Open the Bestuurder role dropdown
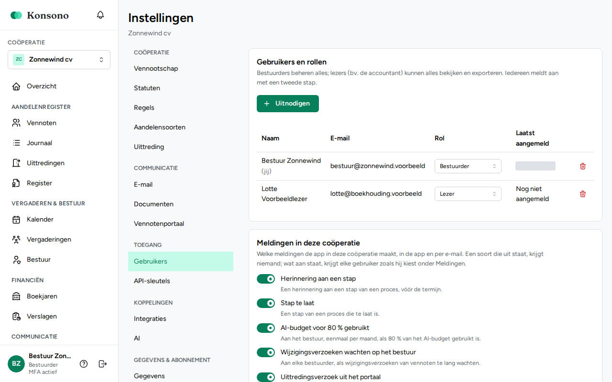This screenshot has width=612, height=382. point(468,166)
